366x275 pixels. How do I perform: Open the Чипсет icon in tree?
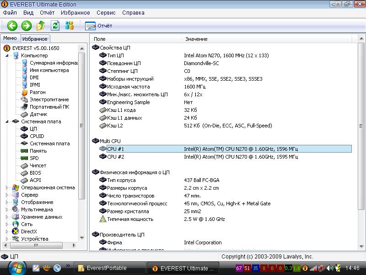(24, 166)
